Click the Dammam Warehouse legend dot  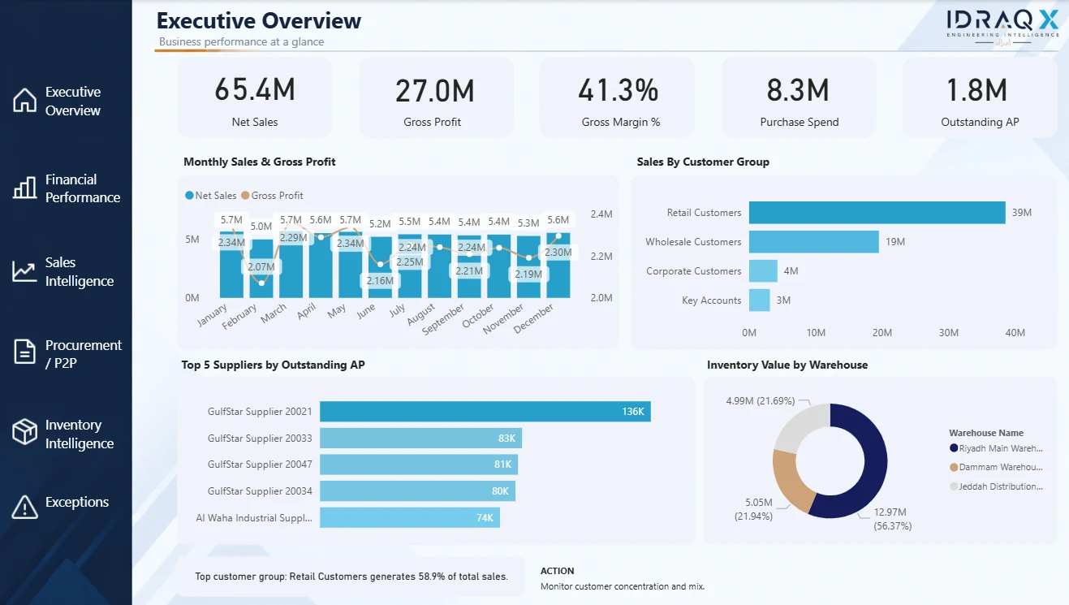953,467
